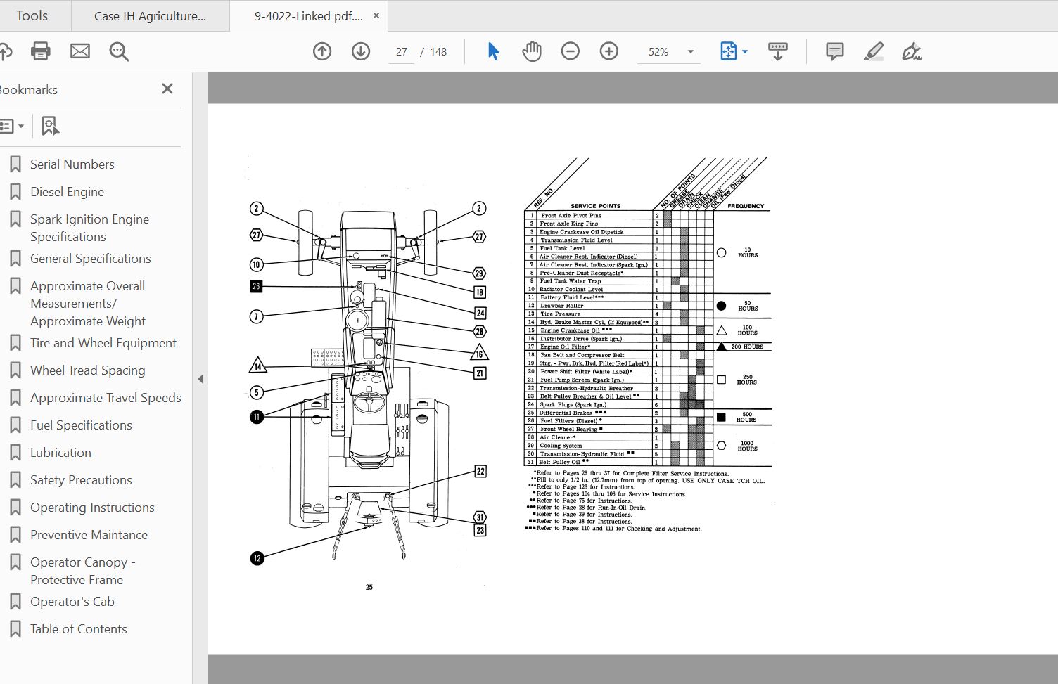Select the Highlight text tool
The image size is (1058, 684).
(x=874, y=51)
